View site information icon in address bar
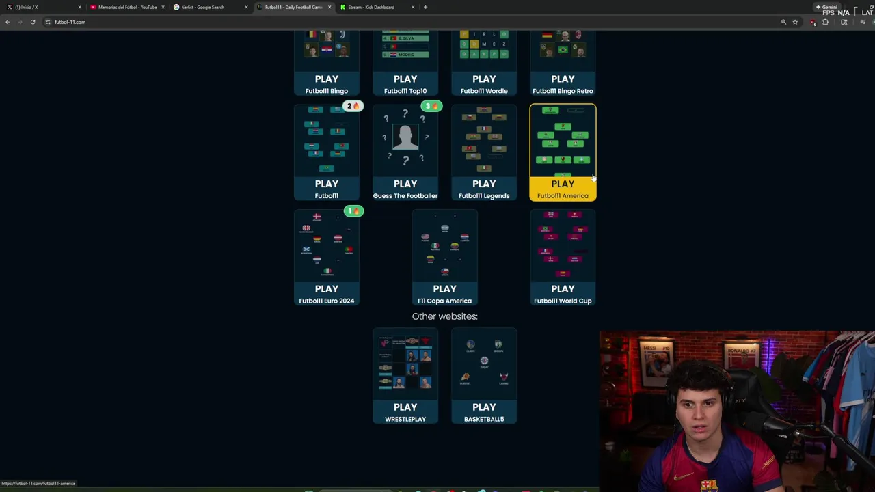This screenshot has width=875, height=492. pos(48,22)
